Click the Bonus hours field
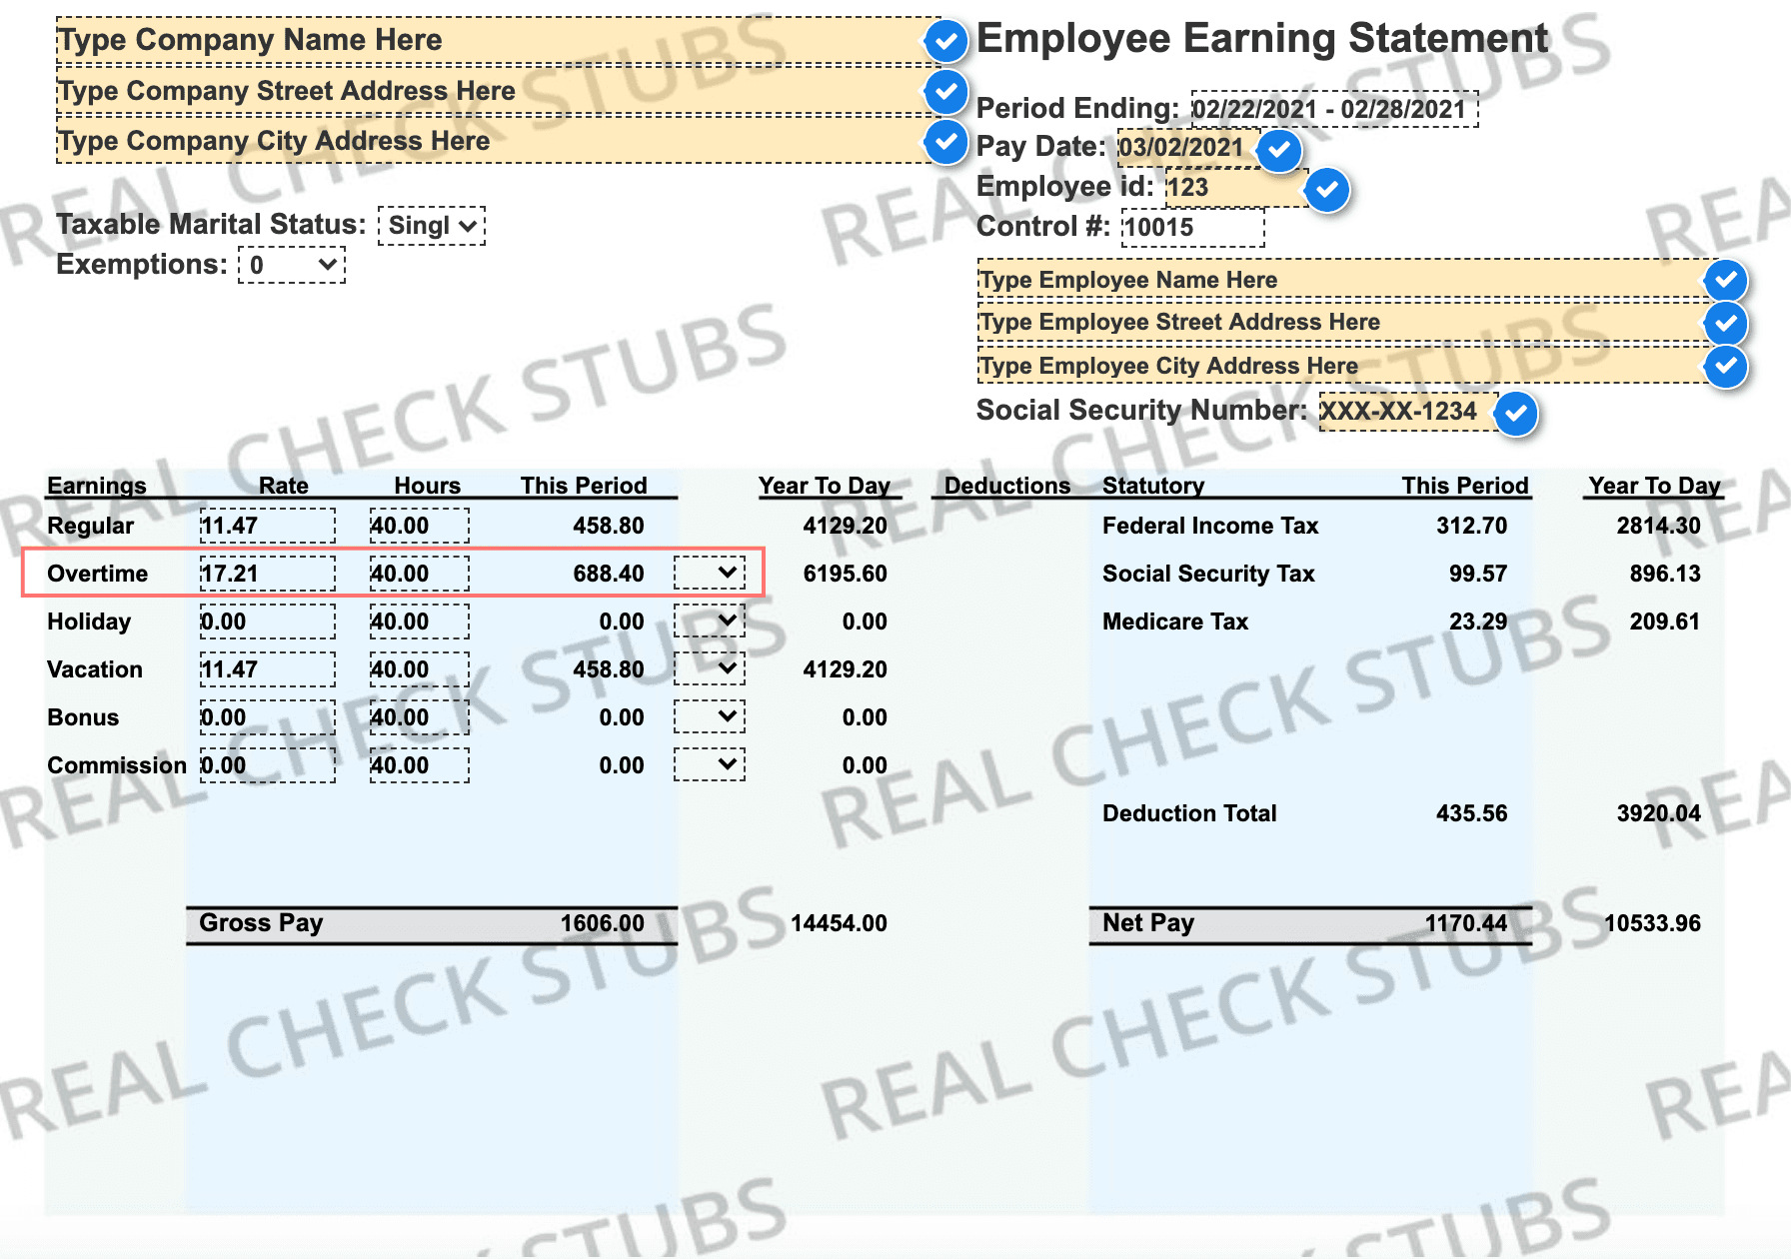Screen dimensions: 1791x1259 pyautogui.click(x=420, y=717)
